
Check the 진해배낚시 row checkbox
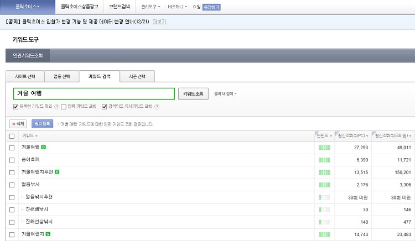pyautogui.click(x=12, y=210)
